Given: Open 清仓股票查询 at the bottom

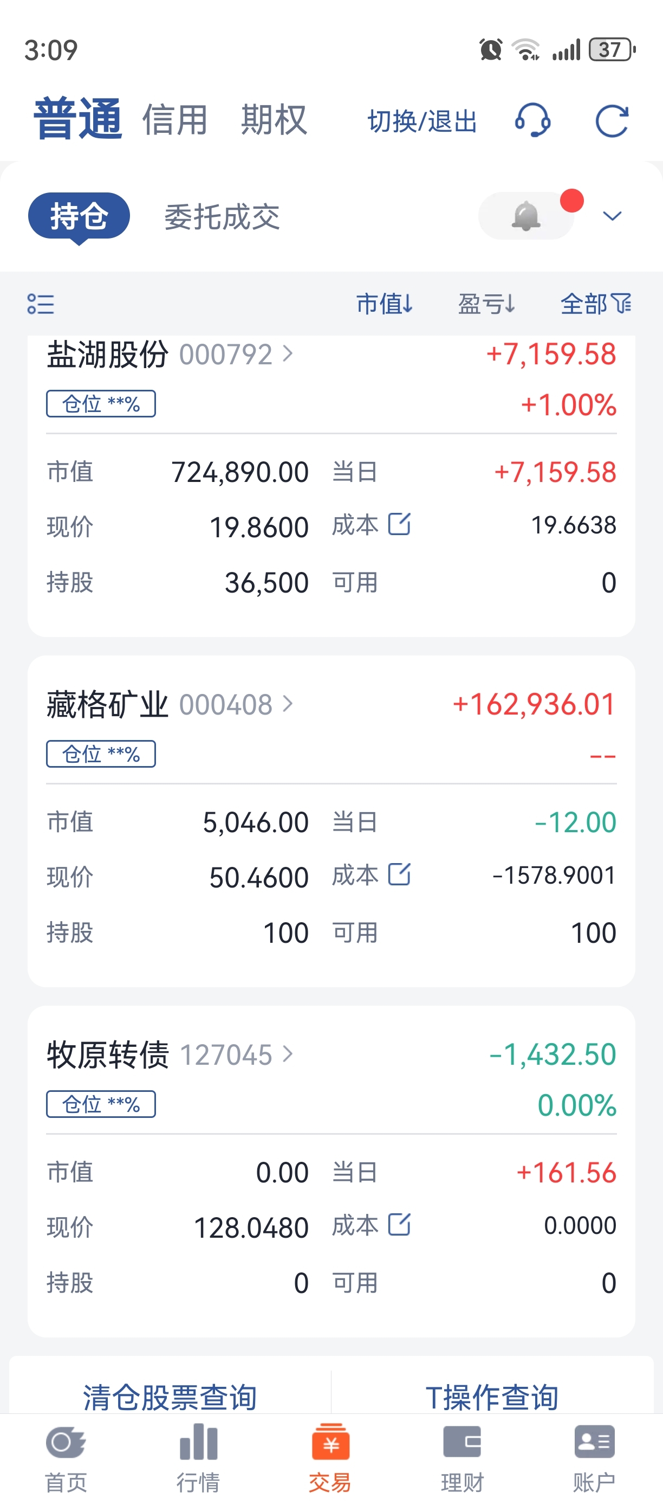Looking at the screenshot, I should click(x=170, y=1397).
